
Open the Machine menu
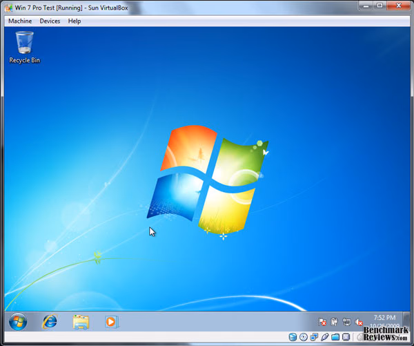[x=20, y=21]
